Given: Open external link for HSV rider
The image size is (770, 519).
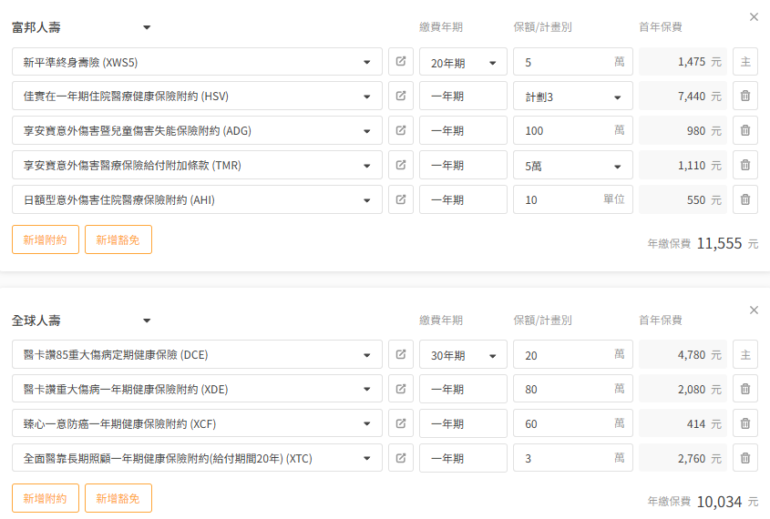Looking at the screenshot, I should pos(401,97).
